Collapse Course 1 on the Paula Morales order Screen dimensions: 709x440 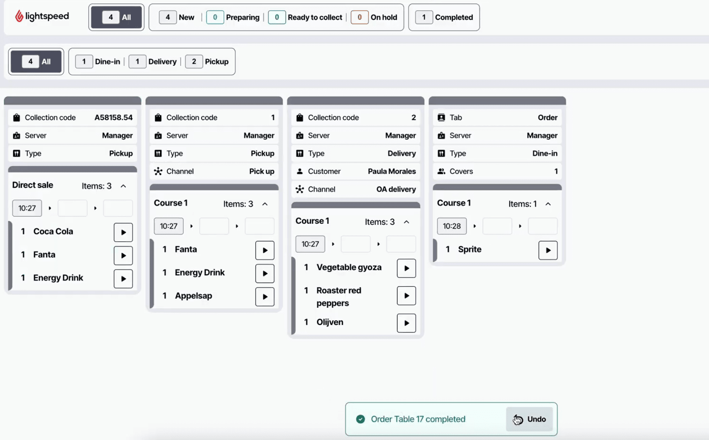tap(406, 221)
